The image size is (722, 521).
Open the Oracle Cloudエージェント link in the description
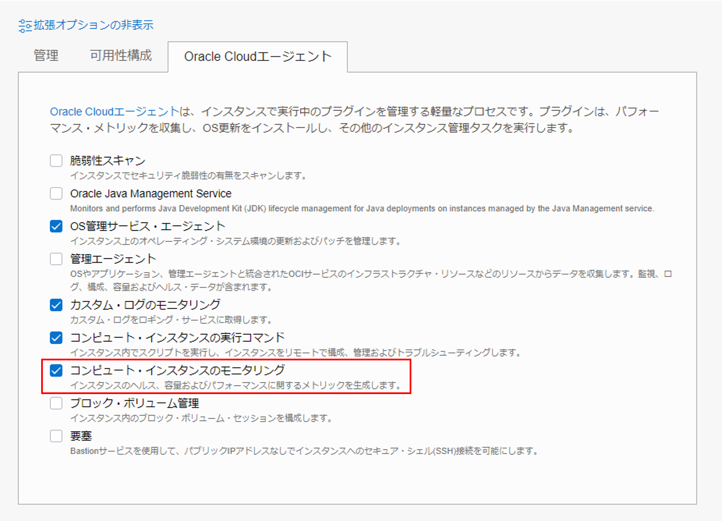tap(113, 111)
